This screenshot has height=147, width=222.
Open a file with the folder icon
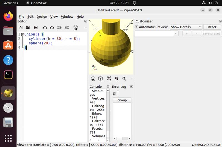click(x=28, y=27)
